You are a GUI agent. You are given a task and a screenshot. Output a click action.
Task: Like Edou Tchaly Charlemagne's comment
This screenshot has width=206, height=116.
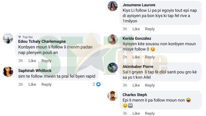click(x=32, y=61)
